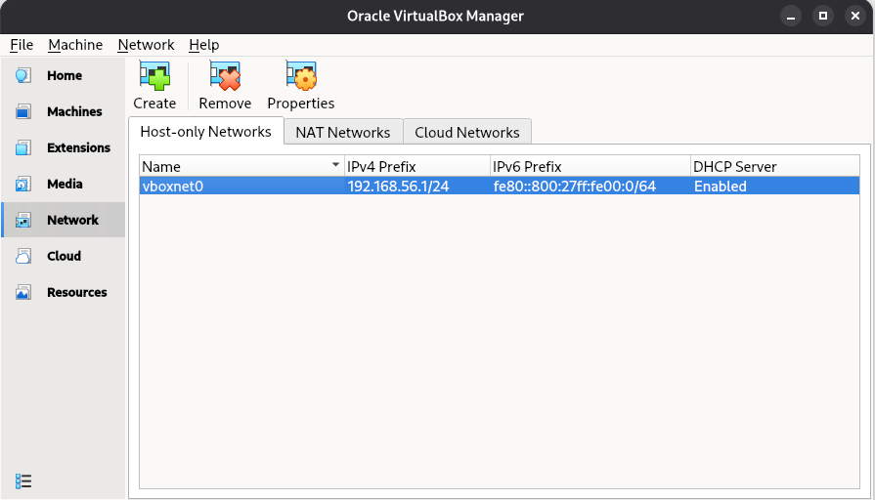Switch to Cloud Networks tab
This screenshot has width=875, height=500.
[467, 133]
